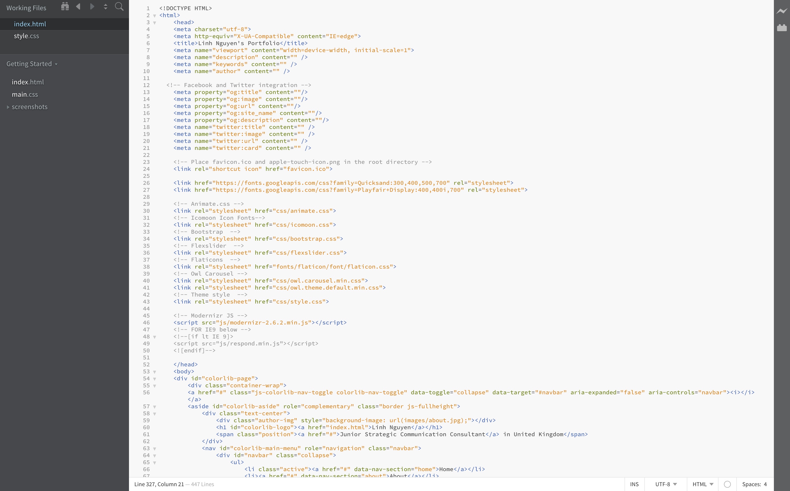Launch Live Preview via the lightning bolt icon

(x=782, y=11)
